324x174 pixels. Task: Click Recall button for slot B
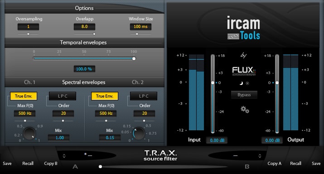coord(296,164)
